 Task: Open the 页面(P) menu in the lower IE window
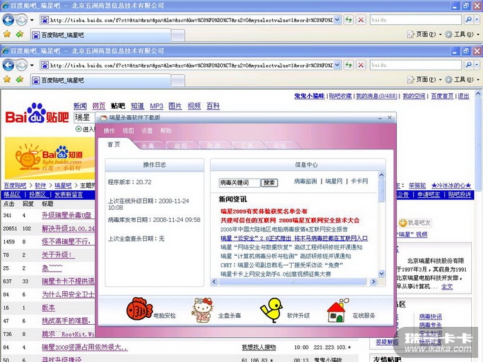coord(424,79)
